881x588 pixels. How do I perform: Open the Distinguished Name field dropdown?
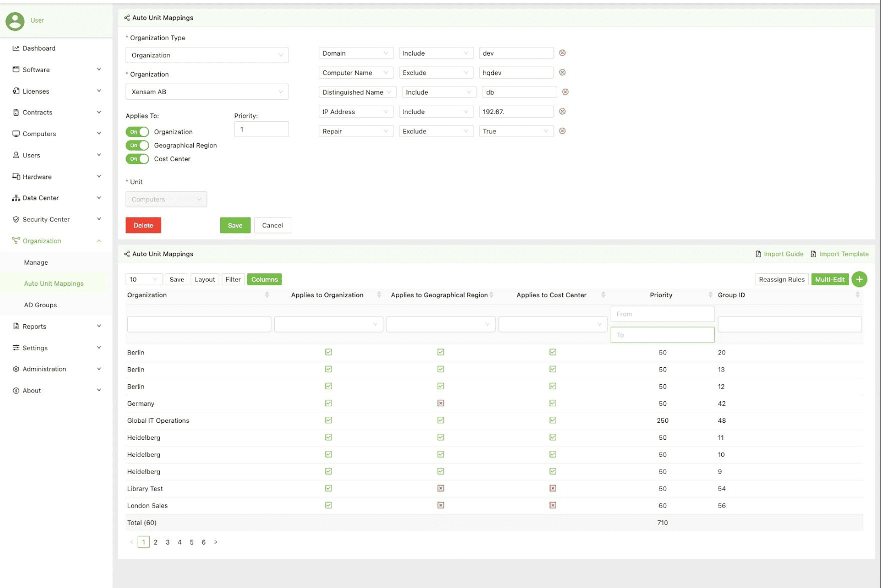click(x=357, y=92)
